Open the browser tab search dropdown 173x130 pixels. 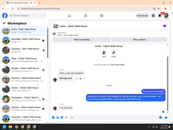point(2,3)
